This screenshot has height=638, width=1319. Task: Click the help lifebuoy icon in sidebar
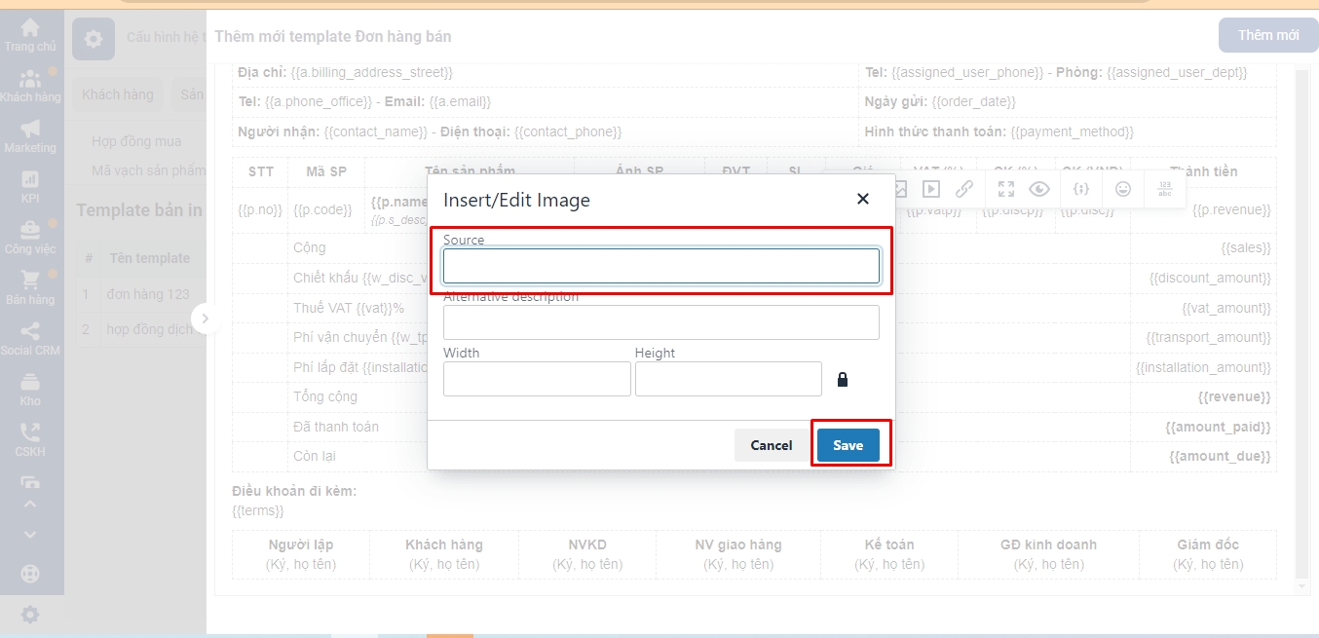(x=30, y=574)
